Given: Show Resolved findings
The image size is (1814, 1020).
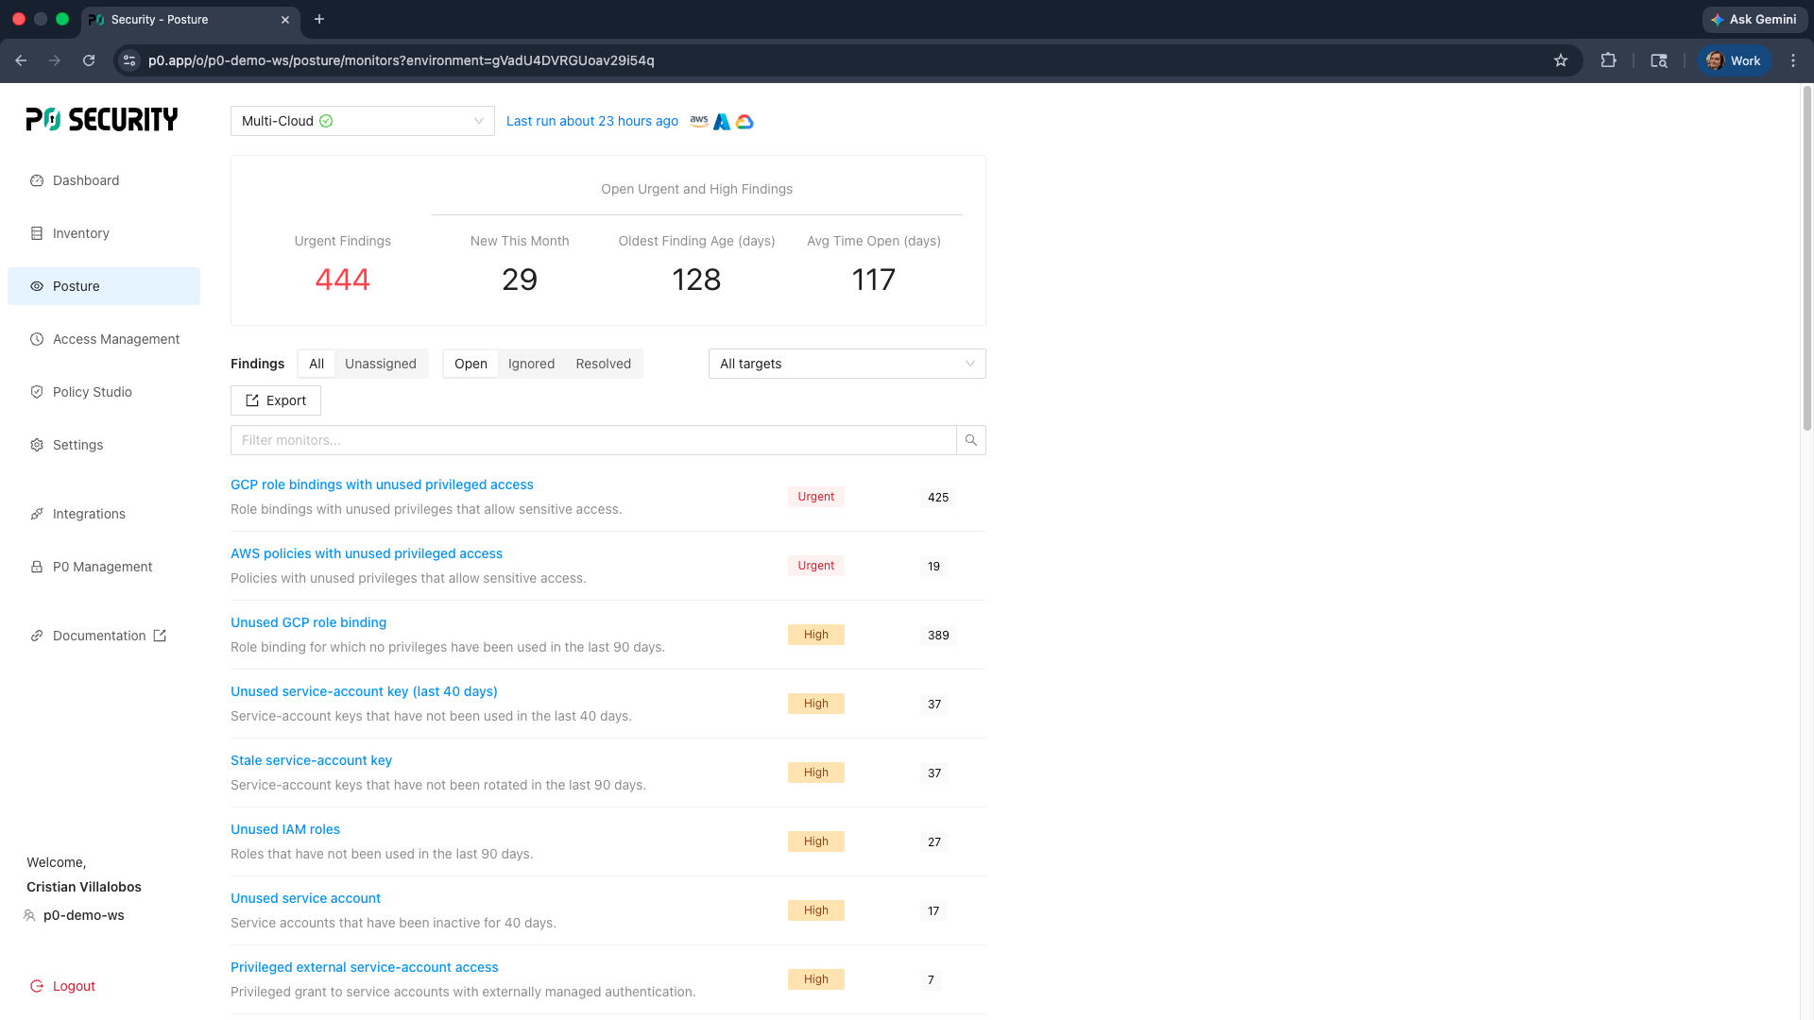Looking at the screenshot, I should (603, 364).
